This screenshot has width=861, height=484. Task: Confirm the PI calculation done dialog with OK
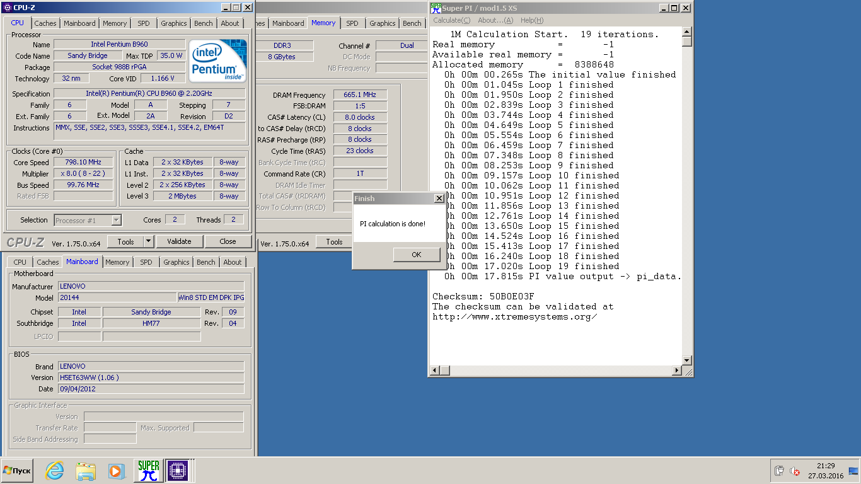point(417,255)
